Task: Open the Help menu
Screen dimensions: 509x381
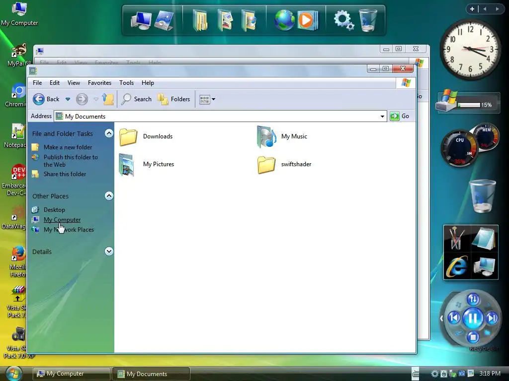Action: point(148,83)
